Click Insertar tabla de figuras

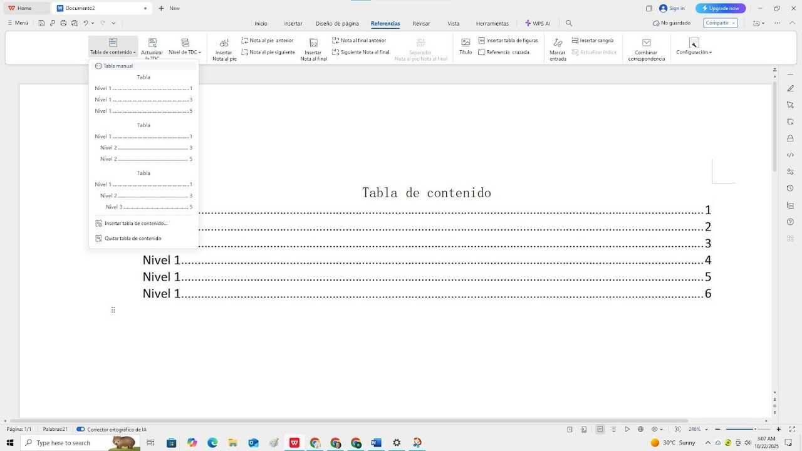coord(508,40)
